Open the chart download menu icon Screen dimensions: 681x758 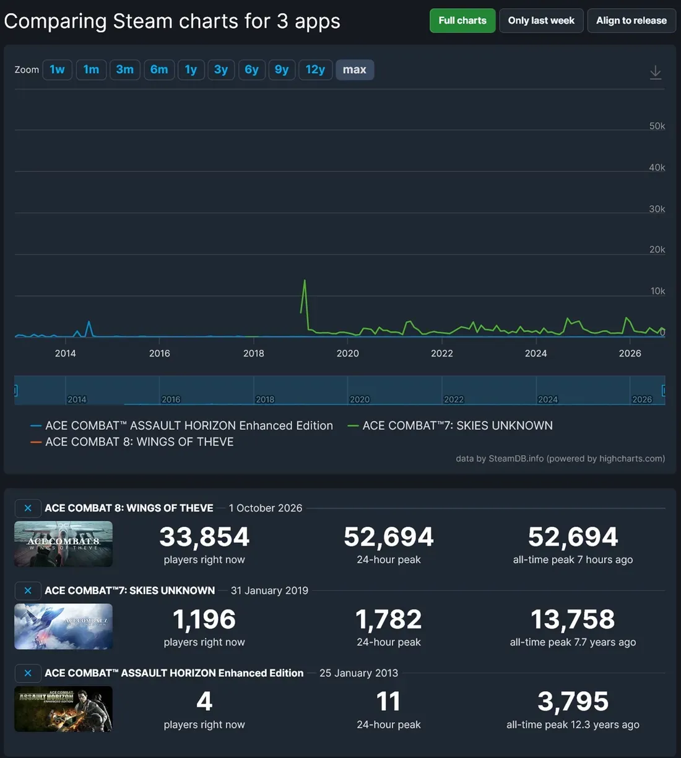pyautogui.click(x=656, y=72)
